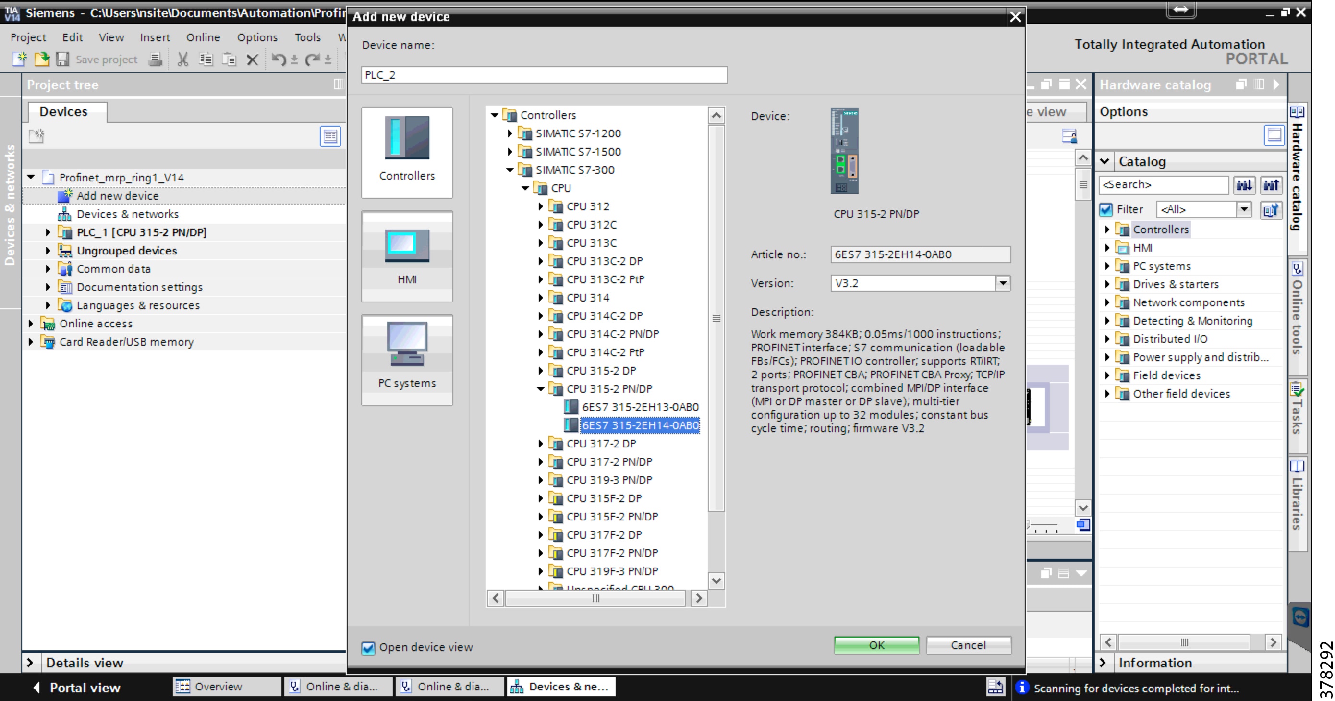Select CPU 314C-2 PN/DP tree item
Viewport: 1335px width, 701px height.
[612, 334]
